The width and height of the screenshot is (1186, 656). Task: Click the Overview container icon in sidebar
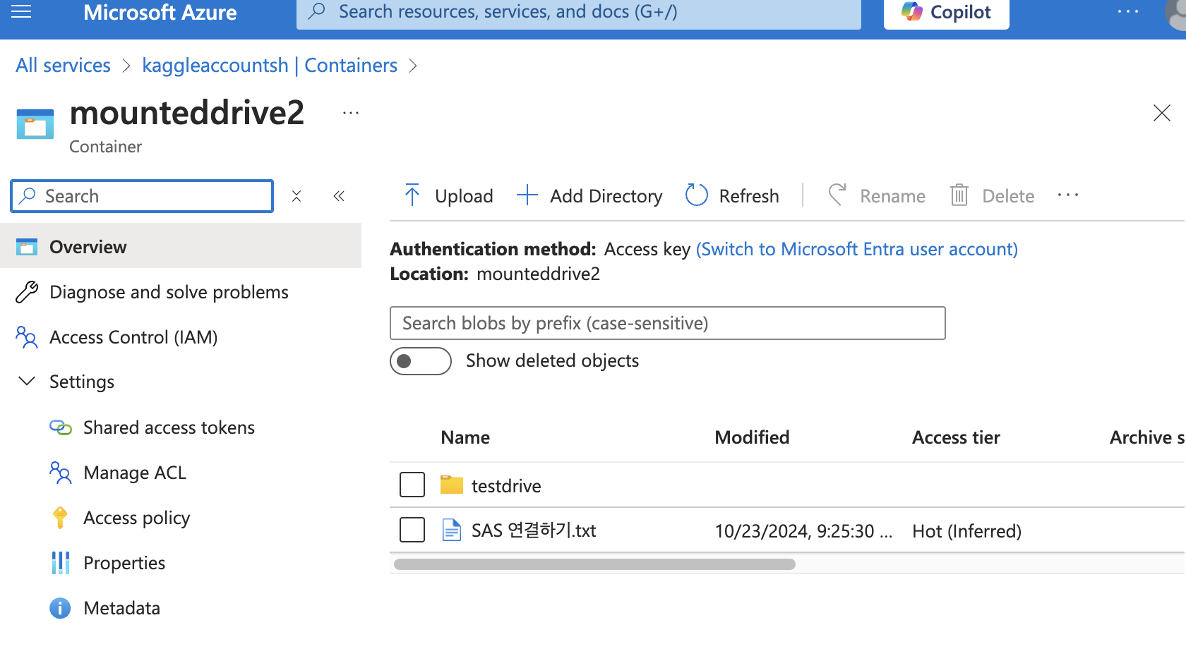pyautogui.click(x=27, y=247)
